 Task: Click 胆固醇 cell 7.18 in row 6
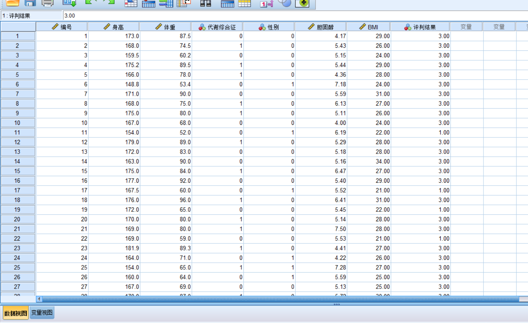(x=321, y=84)
